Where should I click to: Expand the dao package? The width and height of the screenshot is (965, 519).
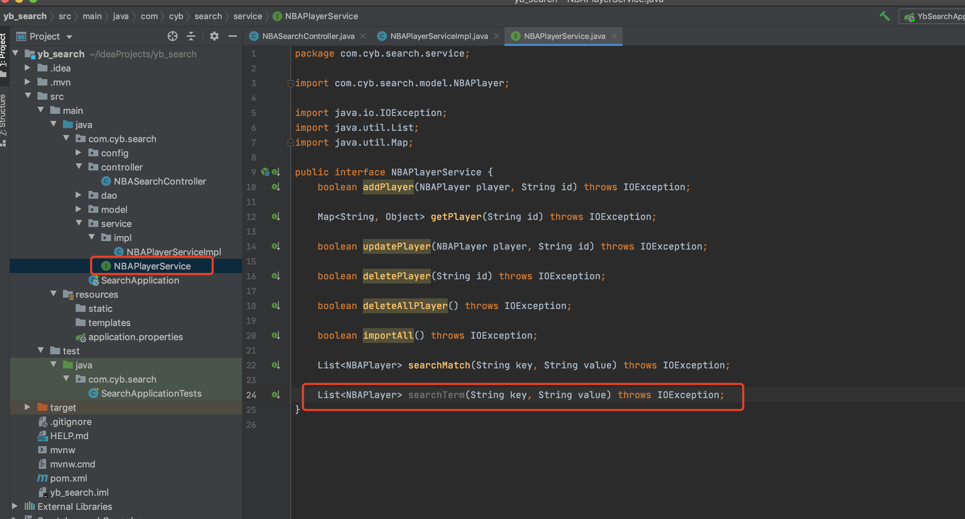click(x=78, y=195)
